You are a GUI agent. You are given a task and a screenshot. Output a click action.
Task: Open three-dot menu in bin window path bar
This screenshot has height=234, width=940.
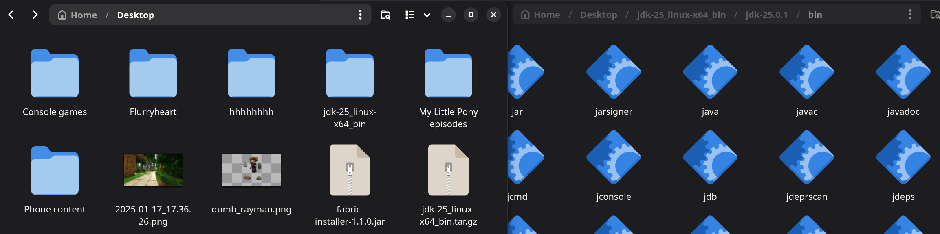(910, 15)
